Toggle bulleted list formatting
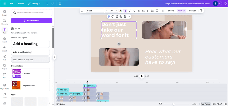228x106 pixels. coord(153,11)
